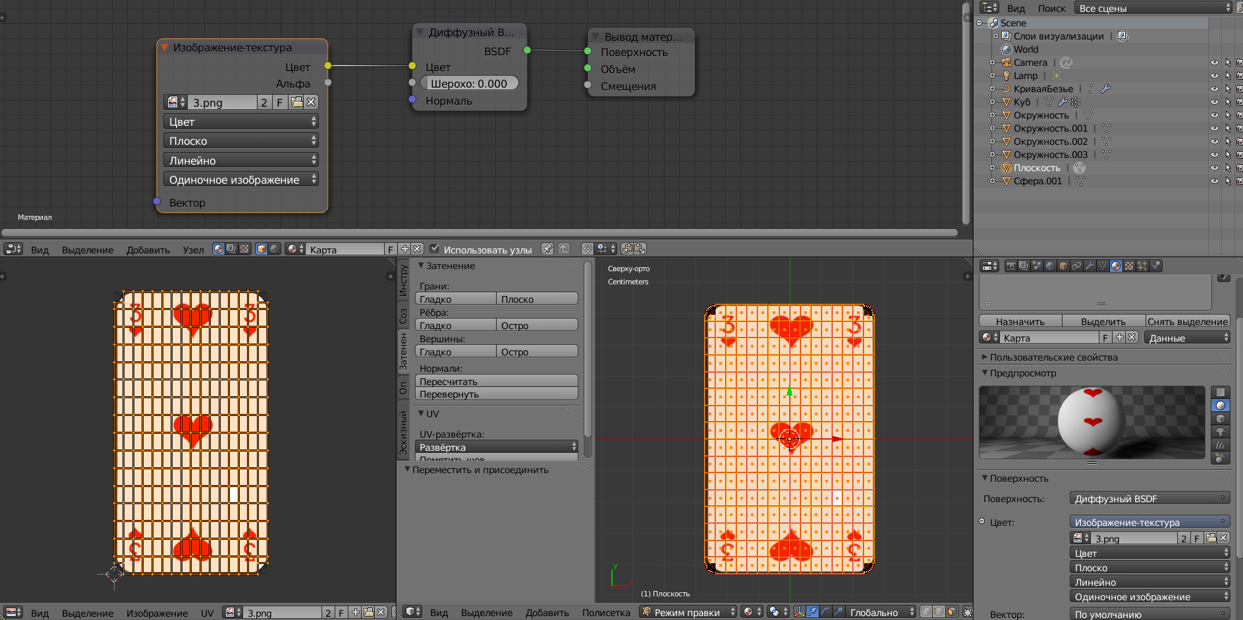Screen dimensions: 1243x620
Task: Toggle selectability arrow for Окружность
Action: coord(1228,115)
